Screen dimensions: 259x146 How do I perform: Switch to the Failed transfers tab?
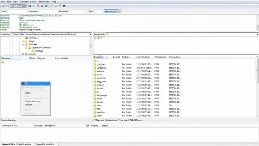tap(24, 144)
